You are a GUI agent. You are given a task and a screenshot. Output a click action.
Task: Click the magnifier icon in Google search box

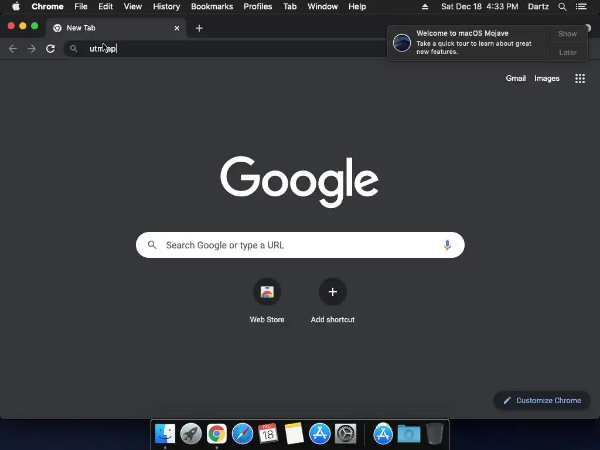pos(152,245)
